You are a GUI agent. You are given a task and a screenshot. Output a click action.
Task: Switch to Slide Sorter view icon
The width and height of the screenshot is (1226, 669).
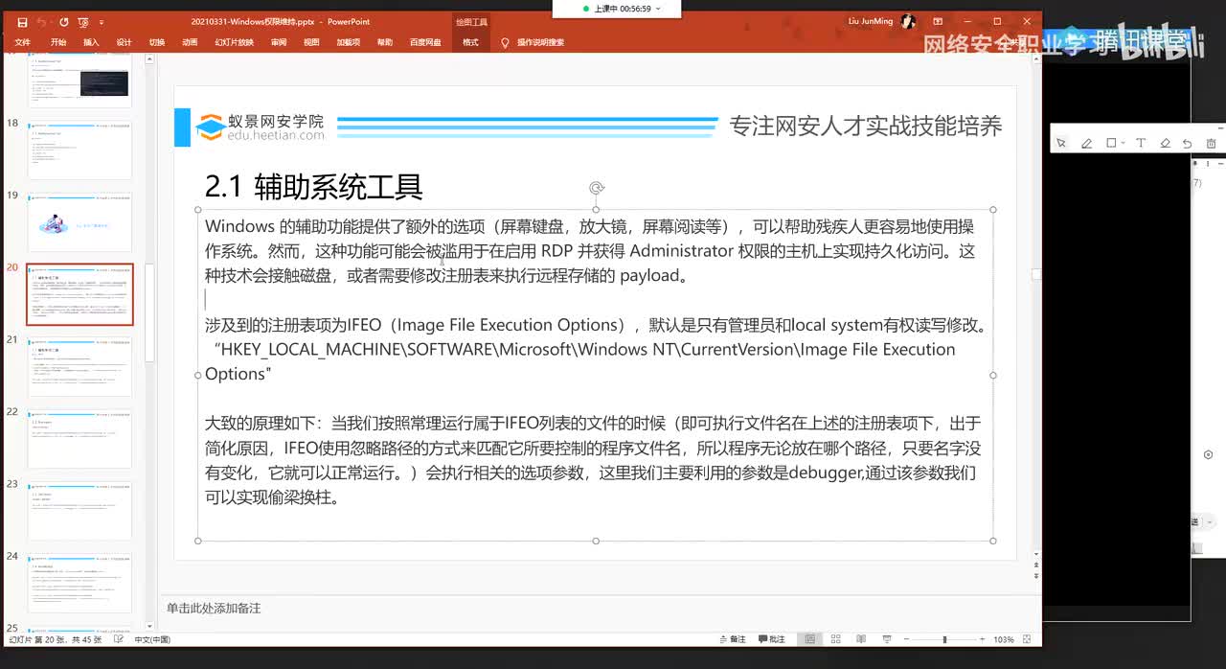[835, 639]
